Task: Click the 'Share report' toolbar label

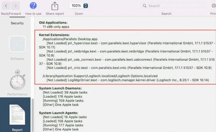Action: [55, 14]
